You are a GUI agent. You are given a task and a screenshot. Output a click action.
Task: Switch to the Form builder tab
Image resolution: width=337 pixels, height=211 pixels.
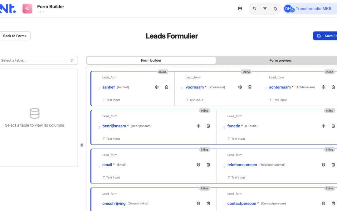(151, 61)
